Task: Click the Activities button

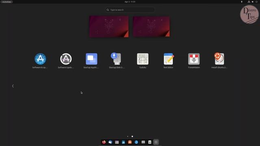Action: tap(6, 2)
